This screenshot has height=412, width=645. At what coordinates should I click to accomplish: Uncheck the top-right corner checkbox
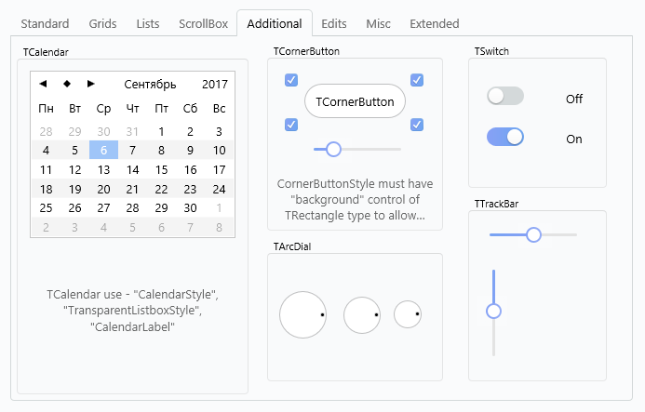pyautogui.click(x=417, y=80)
